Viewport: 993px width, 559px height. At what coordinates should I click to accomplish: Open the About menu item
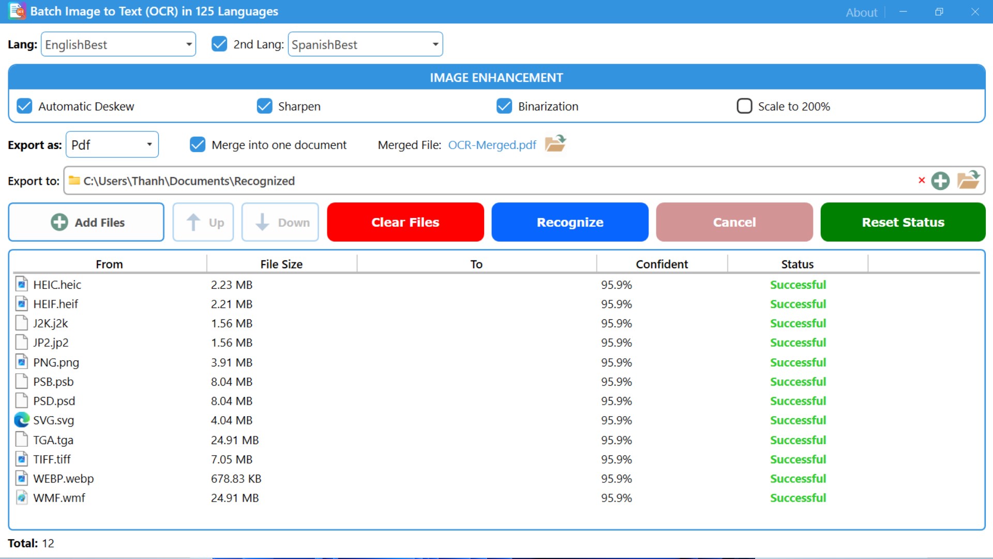(861, 12)
